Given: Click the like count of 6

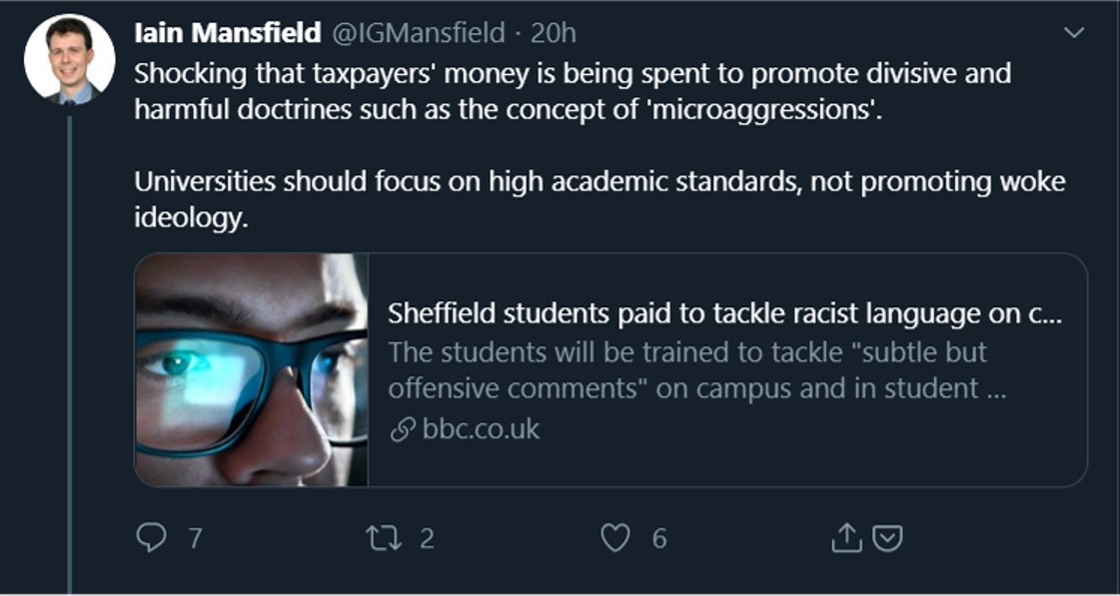Looking at the screenshot, I should 659,539.
